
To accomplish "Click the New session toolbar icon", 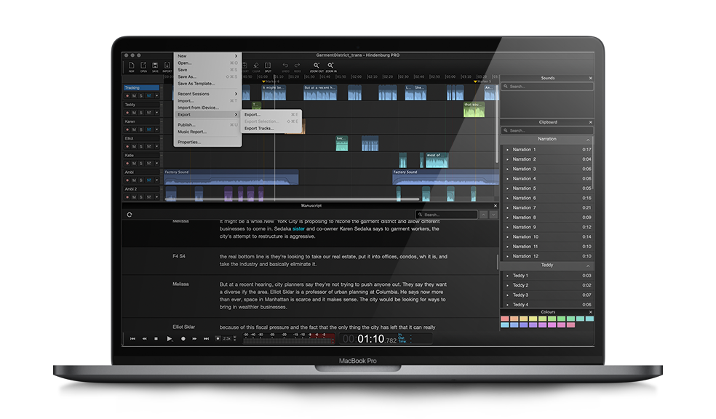I will pyautogui.click(x=131, y=66).
